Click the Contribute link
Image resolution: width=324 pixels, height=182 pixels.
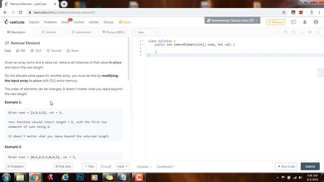165,167
